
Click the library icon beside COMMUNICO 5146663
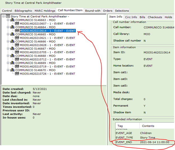coord(12,20)
